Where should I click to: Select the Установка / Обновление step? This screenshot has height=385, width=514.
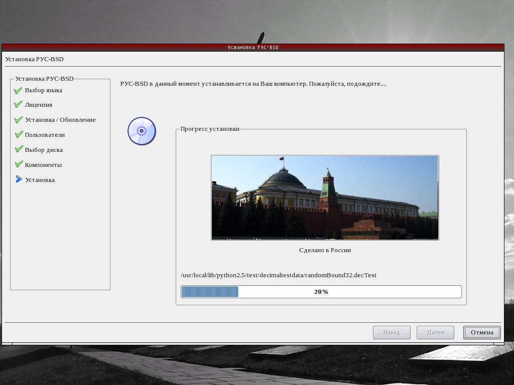coord(61,120)
